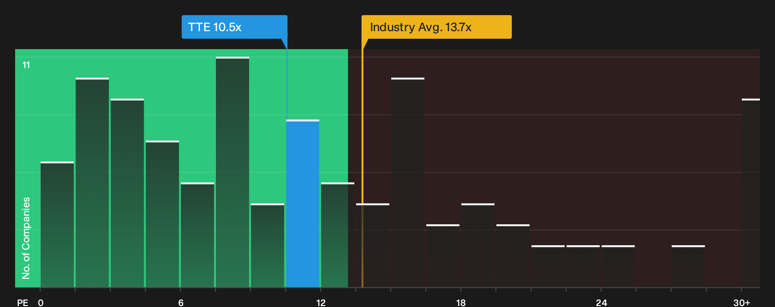Click the tallest bar reaching 11 companies
Image resolution: width=775 pixels, height=307 pixels.
coord(232,172)
